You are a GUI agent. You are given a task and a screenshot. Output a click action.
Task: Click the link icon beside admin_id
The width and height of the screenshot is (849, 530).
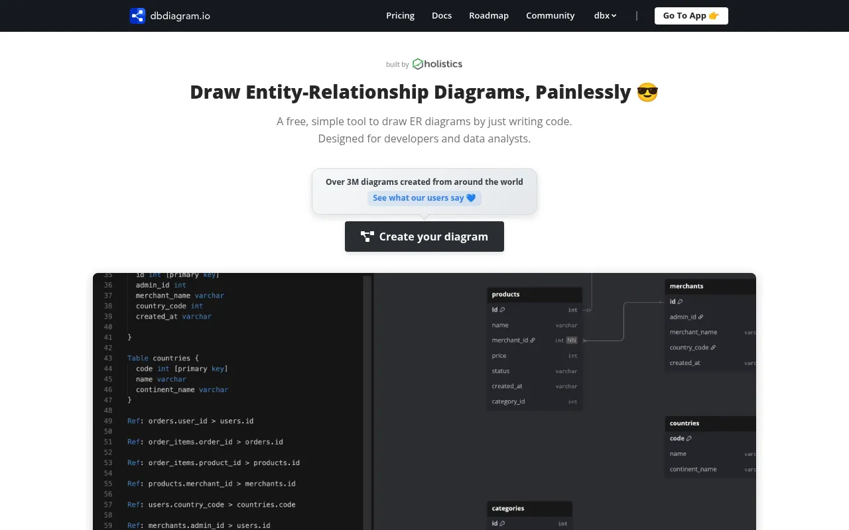pyautogui.click(x=700, y=317)
